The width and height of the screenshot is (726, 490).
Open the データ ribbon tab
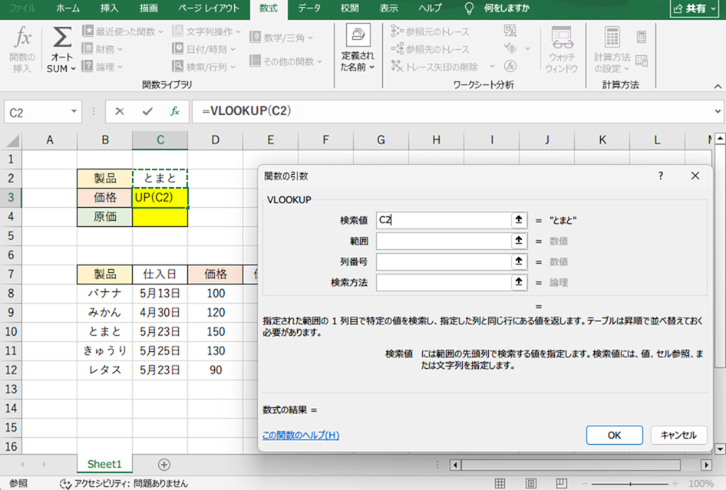tap(309, 8)
